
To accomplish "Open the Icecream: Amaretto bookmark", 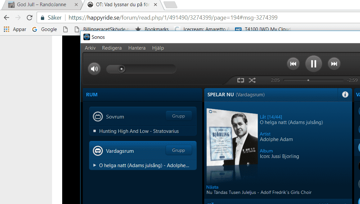I will click(x=202, y=29).
